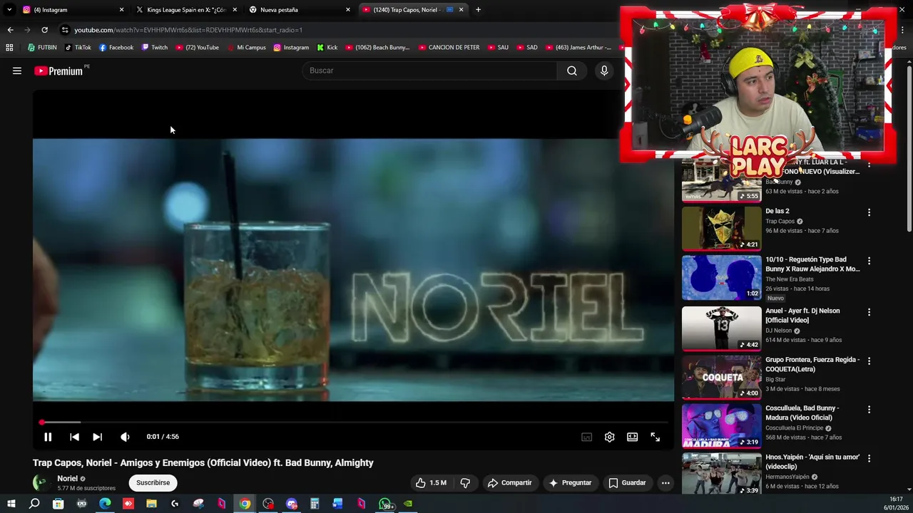
Task: Start voice search with microphone
Action: (x=604, y=71)
